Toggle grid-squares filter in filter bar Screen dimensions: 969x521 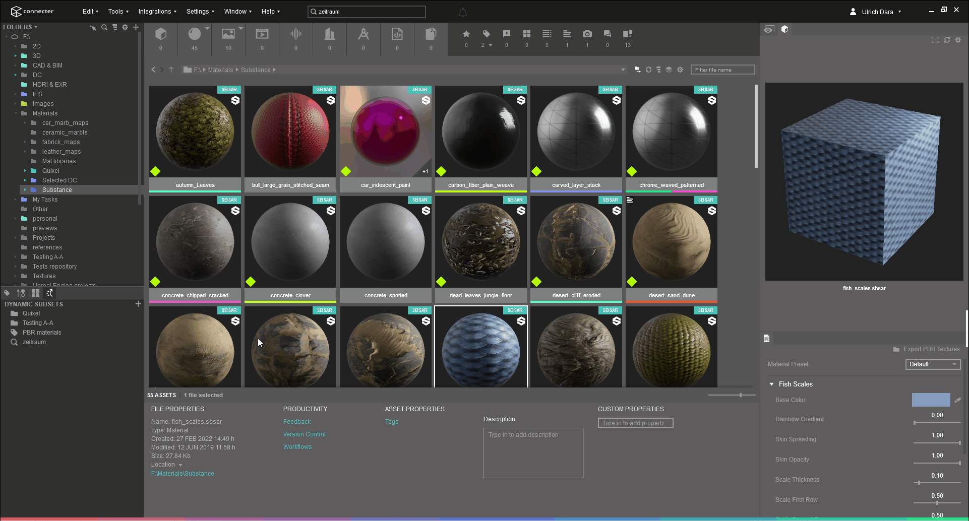527,34
